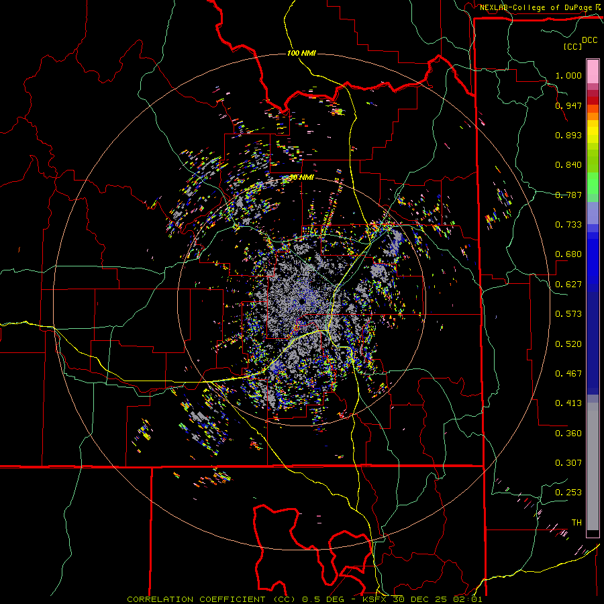Click the 1.000 value on color scale
The height and width of the screenshot is (604, 604).
pos(568,75)
